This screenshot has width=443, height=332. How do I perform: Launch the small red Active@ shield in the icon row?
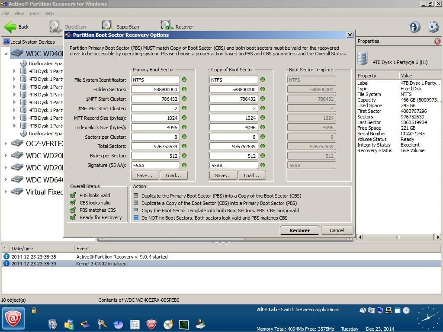[151, 324]
